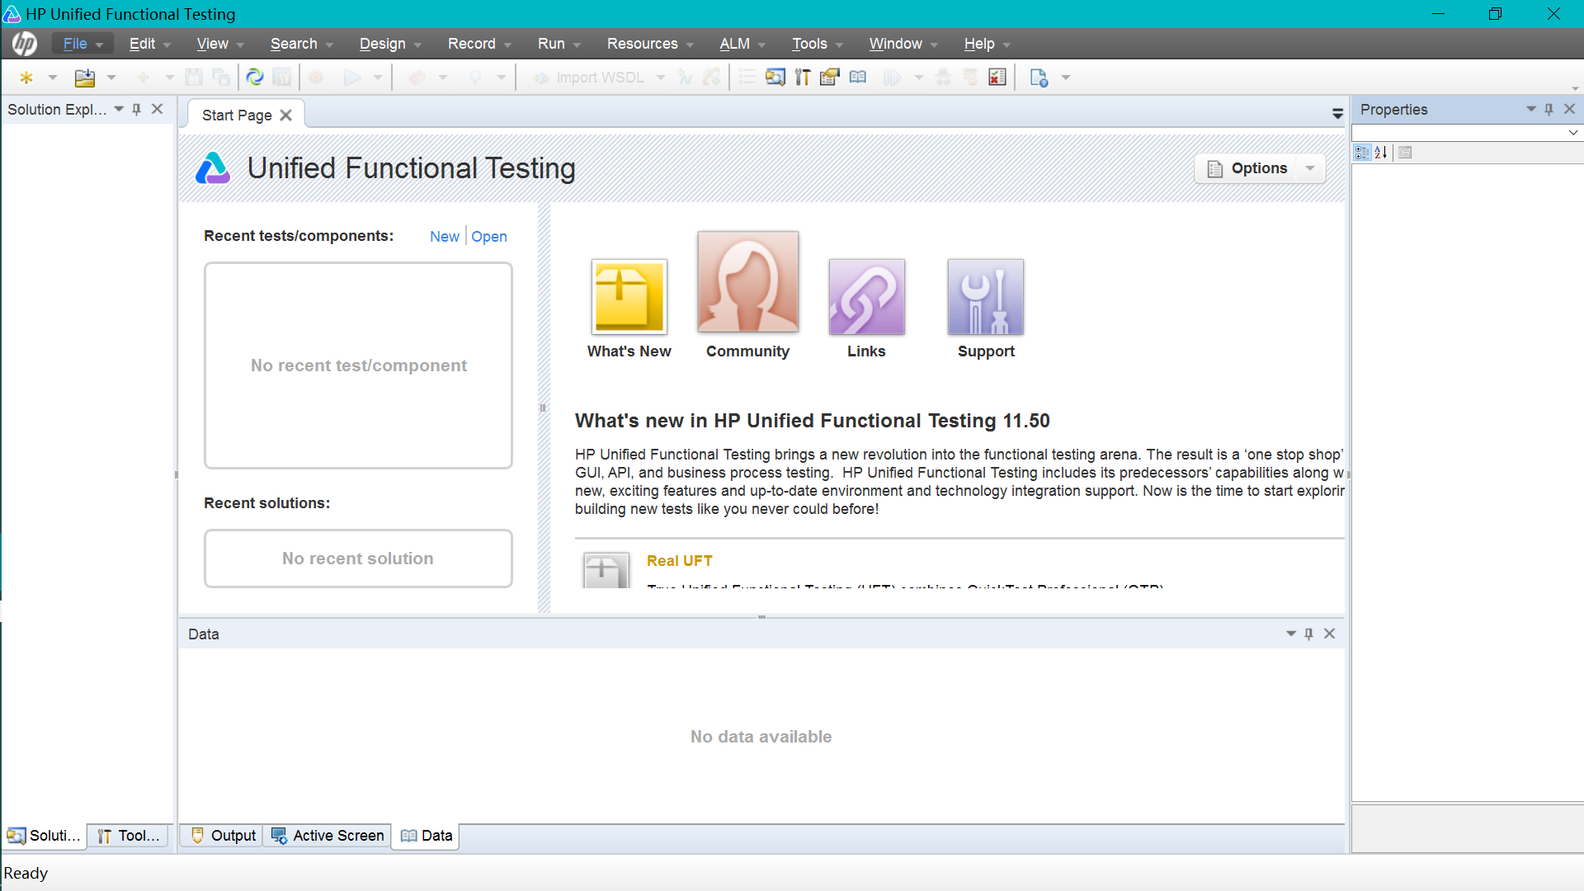The width and height of the screenshot is (1584, 891).
Task: Open the Record menu
Action: pos(479,44)
